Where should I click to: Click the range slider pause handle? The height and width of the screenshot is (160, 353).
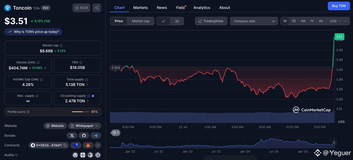point(334,143)
